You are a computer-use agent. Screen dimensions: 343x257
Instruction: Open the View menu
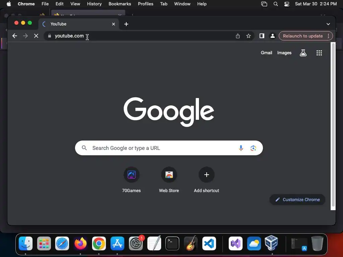coord(75,4)
